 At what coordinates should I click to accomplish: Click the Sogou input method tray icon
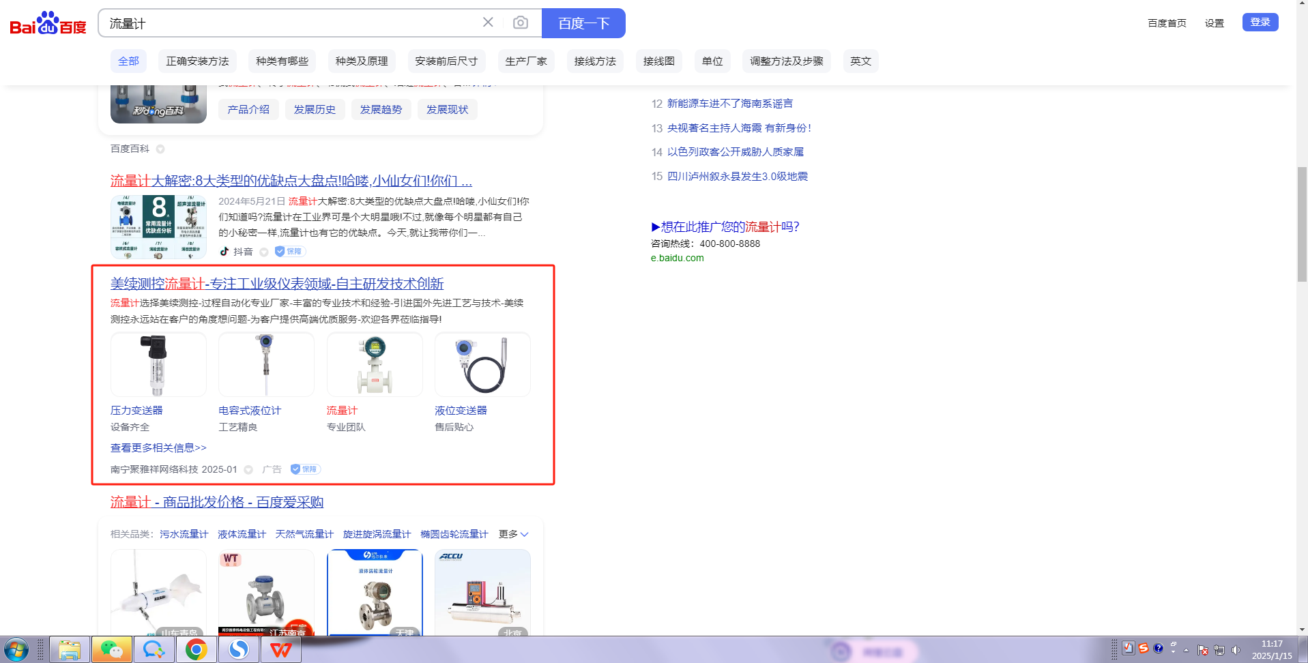(x=1144, y=648)
